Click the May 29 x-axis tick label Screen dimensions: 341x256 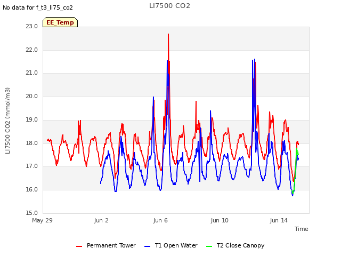(x=43, y=220)
